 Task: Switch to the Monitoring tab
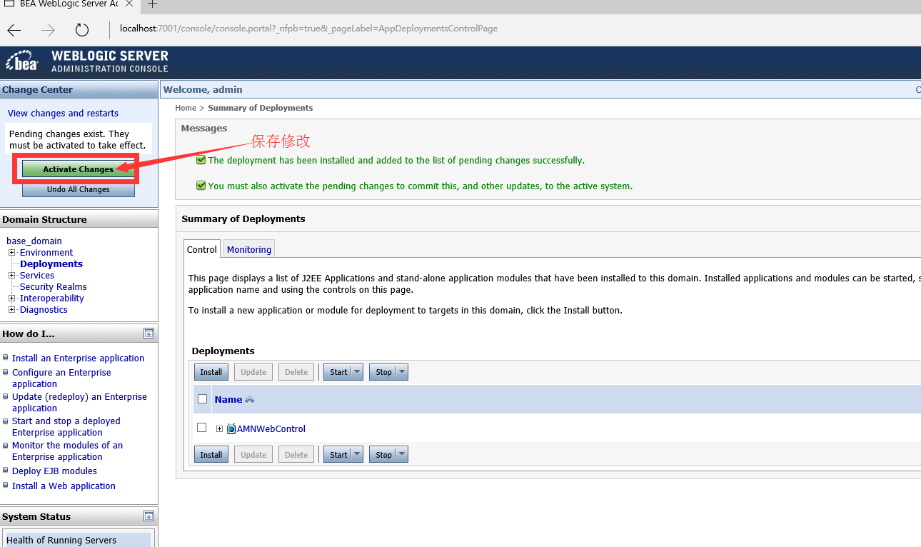(249, 249)
